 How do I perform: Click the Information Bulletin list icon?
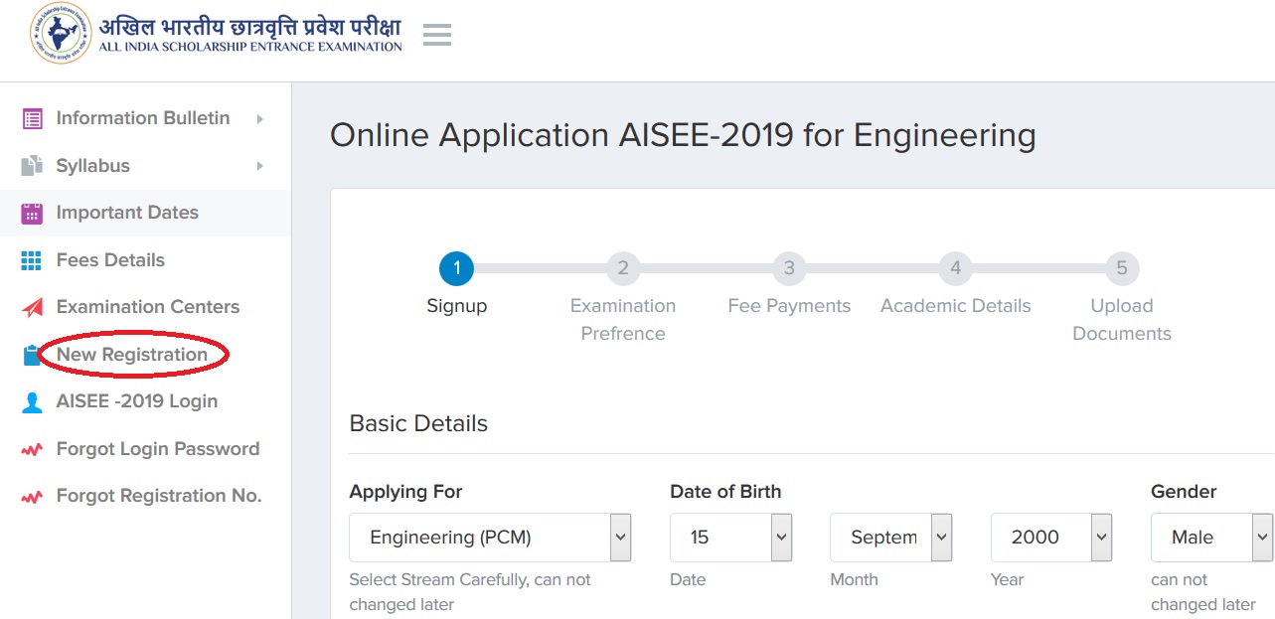click(32, 118)
